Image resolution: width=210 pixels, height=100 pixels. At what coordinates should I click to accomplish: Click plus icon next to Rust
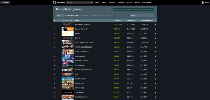point(155,74)
